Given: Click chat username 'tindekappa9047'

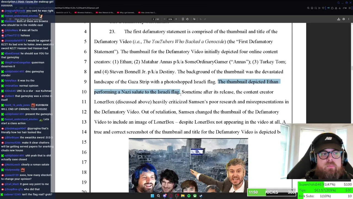Looking at the screenshot, I should (x=16, y=129).
